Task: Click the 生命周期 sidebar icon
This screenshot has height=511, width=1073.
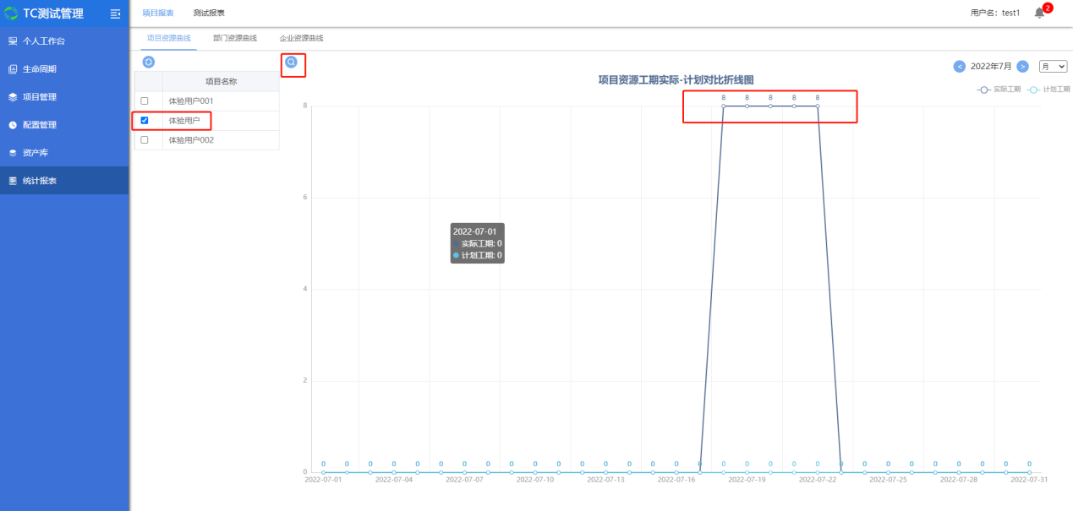Action: (x=13, y=68)
